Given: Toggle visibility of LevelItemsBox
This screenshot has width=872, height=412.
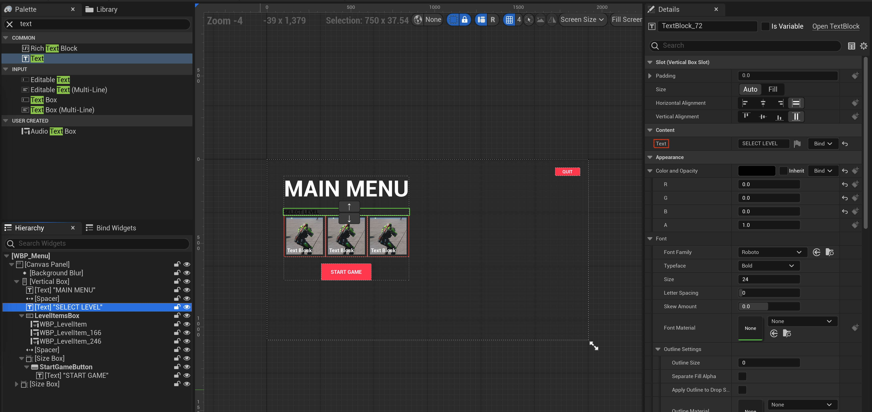Looking at the screenshot, I should click(186, 316).
